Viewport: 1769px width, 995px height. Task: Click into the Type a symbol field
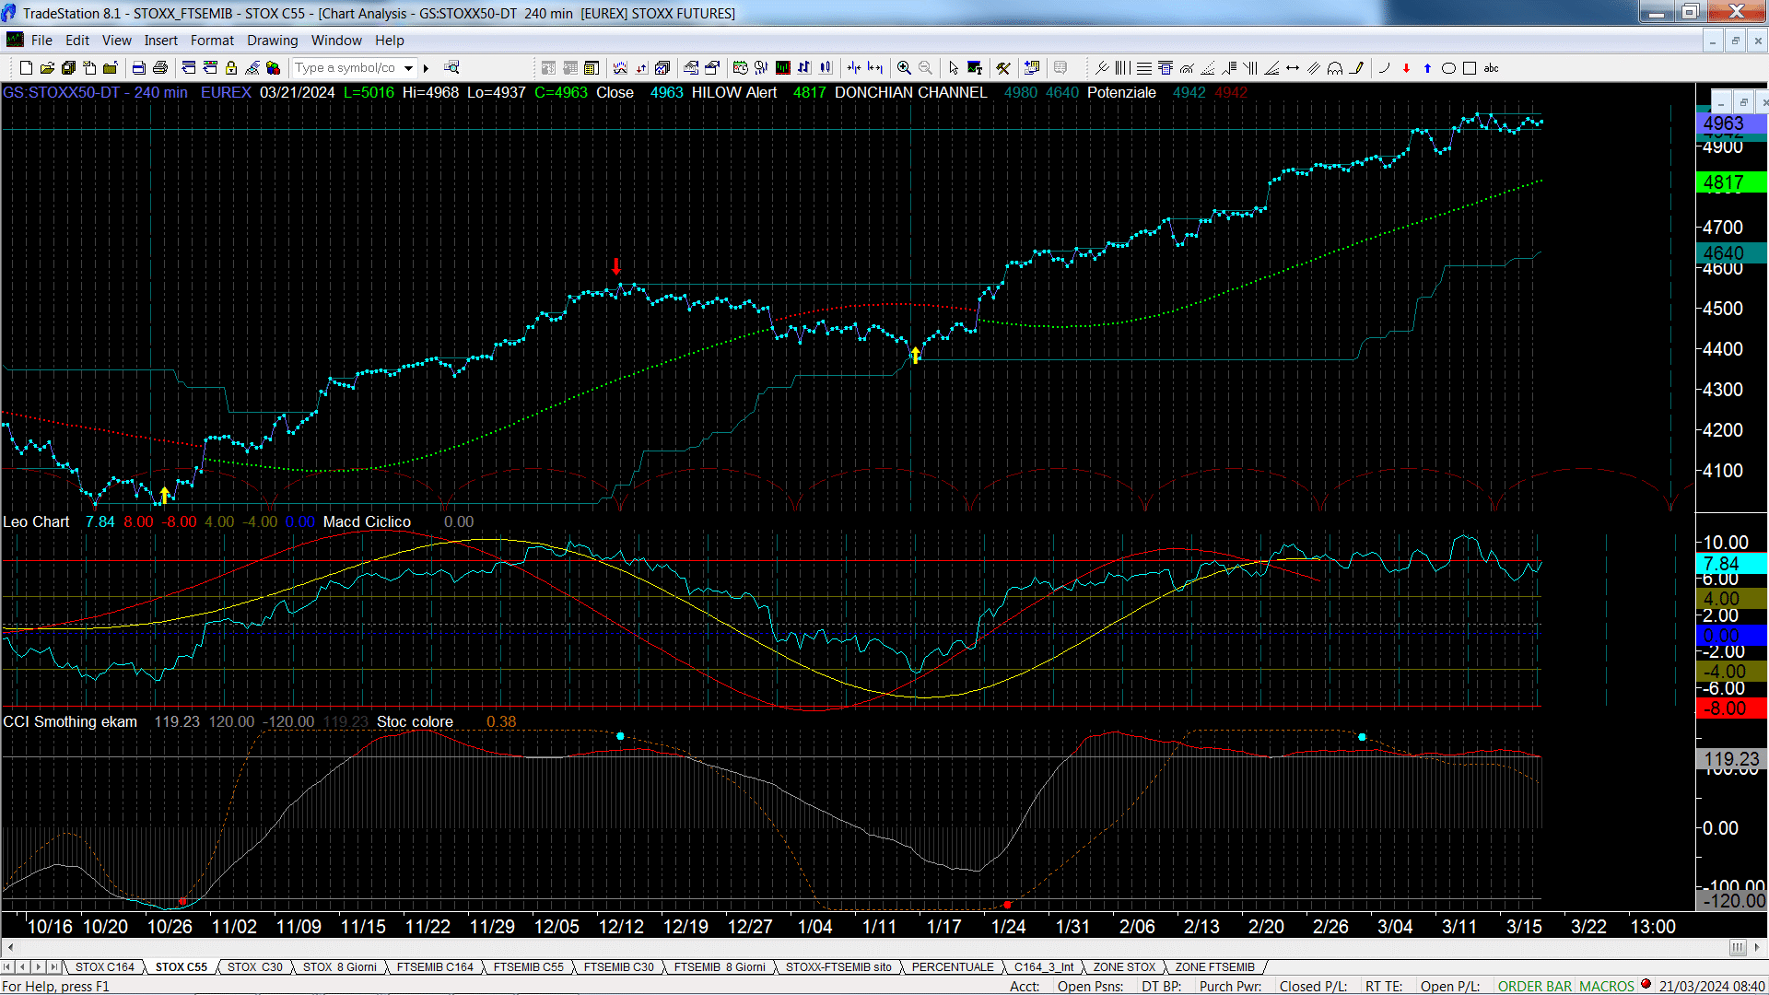coord(346,68)
